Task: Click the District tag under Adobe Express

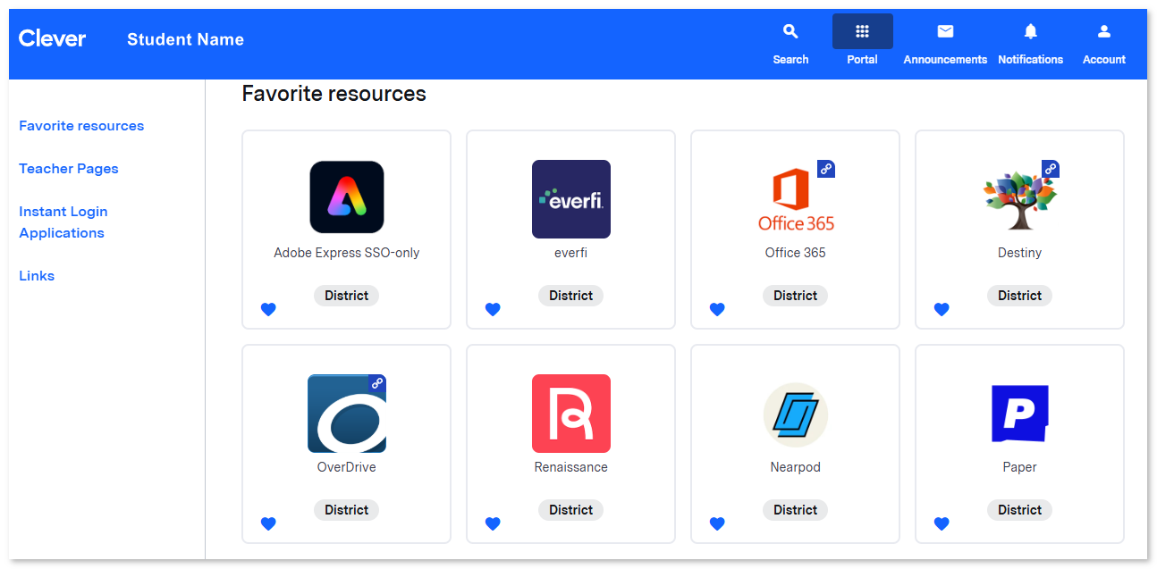Action: [347, 296]
